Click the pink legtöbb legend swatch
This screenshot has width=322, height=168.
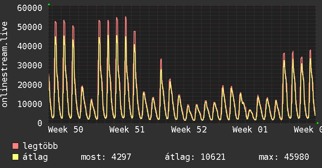tap(15, 146)
